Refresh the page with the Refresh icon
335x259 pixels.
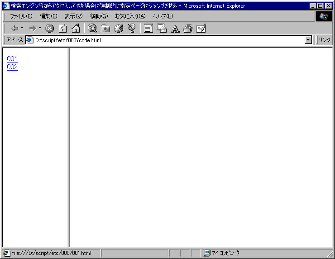62,28
